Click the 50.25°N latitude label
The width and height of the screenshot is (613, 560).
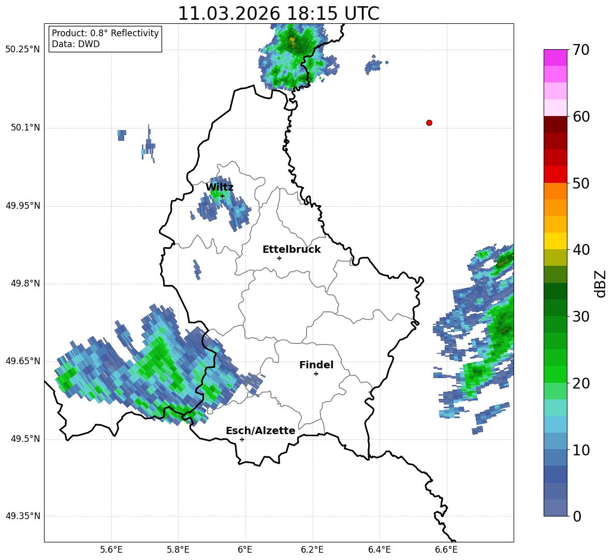point(23,50)
